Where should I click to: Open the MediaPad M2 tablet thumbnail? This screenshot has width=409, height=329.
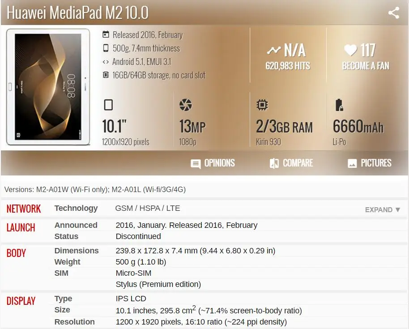pyautogui.click(x=48, y=87)
